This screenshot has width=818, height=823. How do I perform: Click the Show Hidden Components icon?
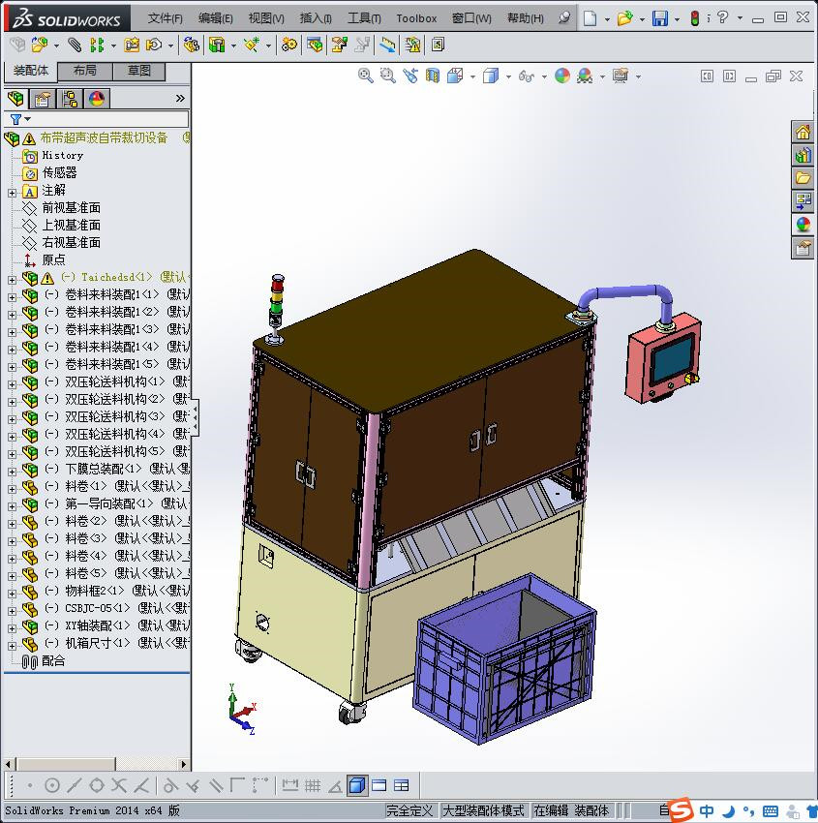point(191,46)
